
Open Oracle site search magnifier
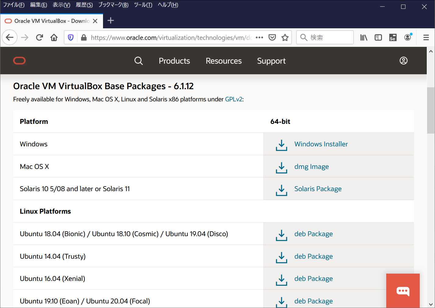coord(139,61)
